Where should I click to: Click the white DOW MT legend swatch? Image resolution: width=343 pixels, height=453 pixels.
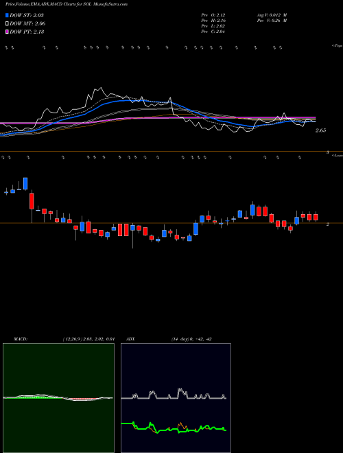(x=7, y=23)
